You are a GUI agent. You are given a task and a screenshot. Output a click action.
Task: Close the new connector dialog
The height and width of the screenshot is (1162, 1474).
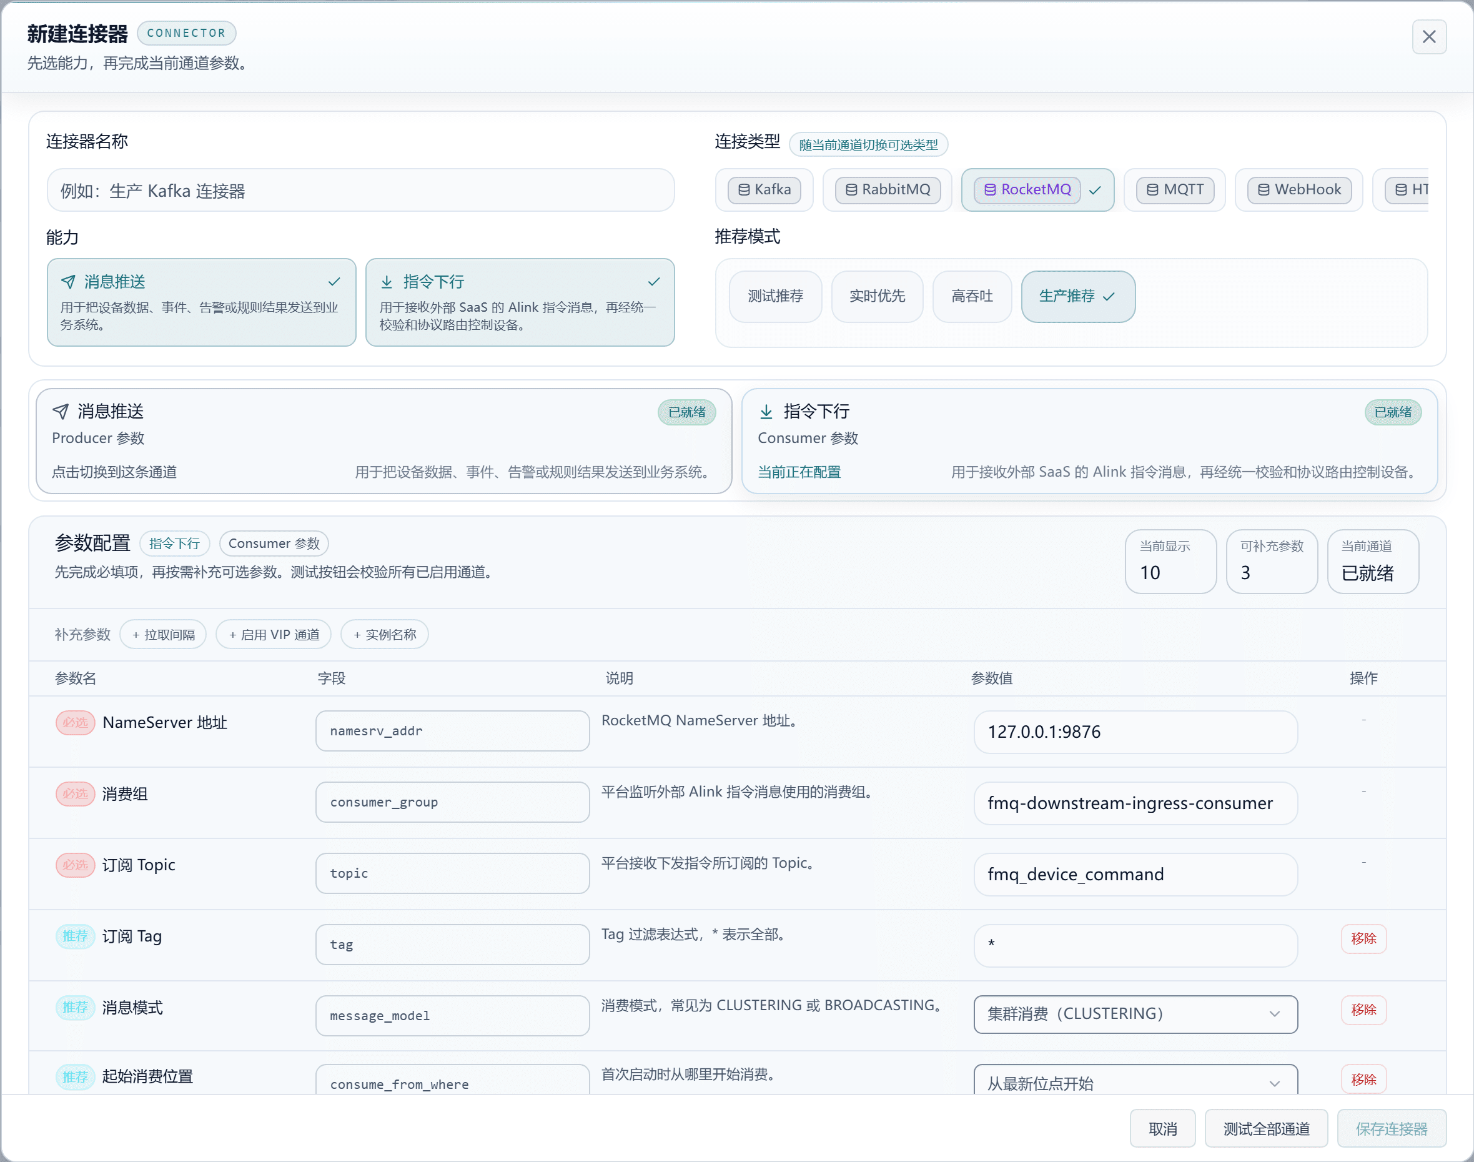pyautogui.click(x=1428, y=37)
